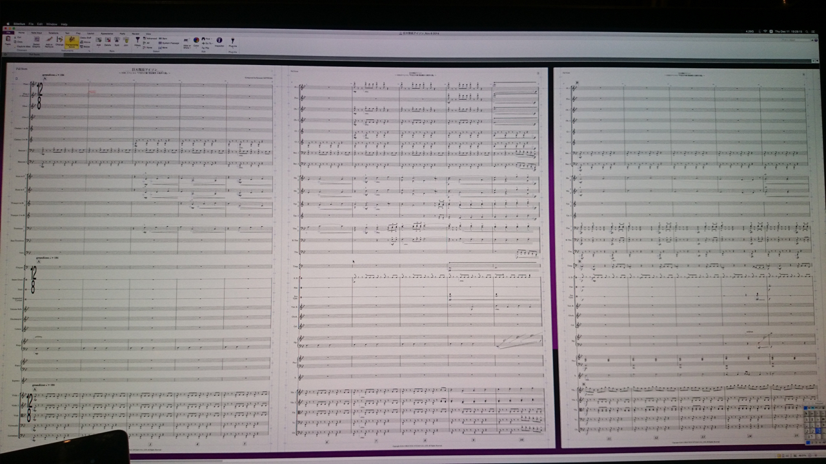Open the Apple menu
This screenshot has height=464, width=826.
pyautogui.click(x=8, y=24)
